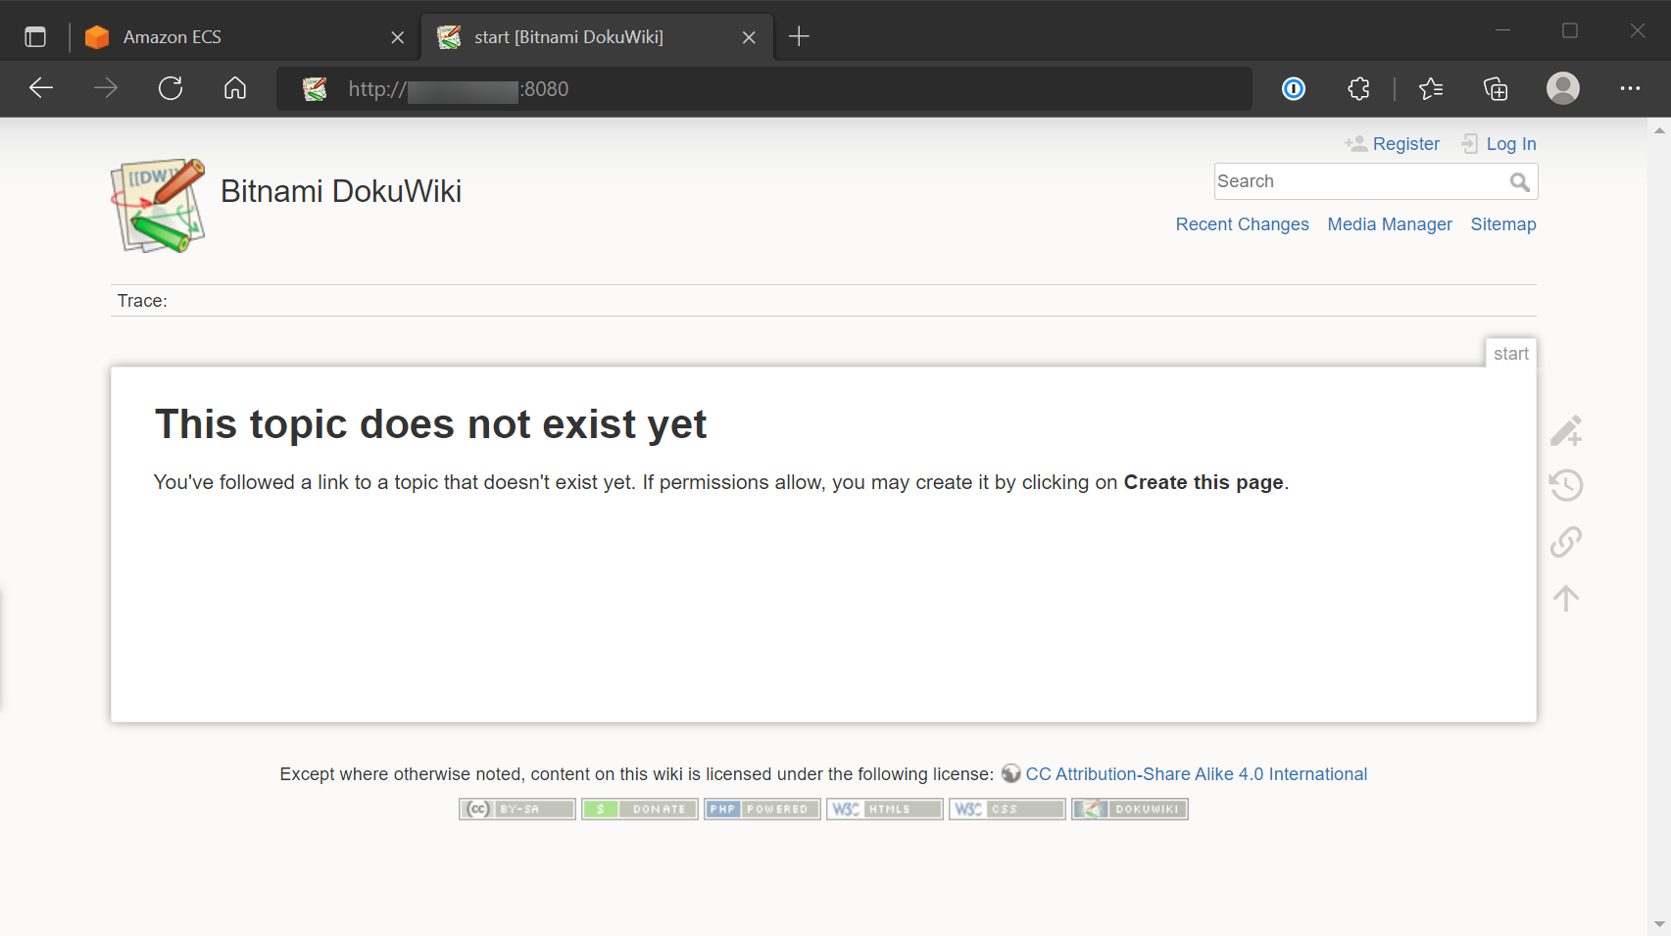Open the browser extensions puzzle icon
The width and height of the screenshot is (1671, 936).
[x=1358, y=89]
